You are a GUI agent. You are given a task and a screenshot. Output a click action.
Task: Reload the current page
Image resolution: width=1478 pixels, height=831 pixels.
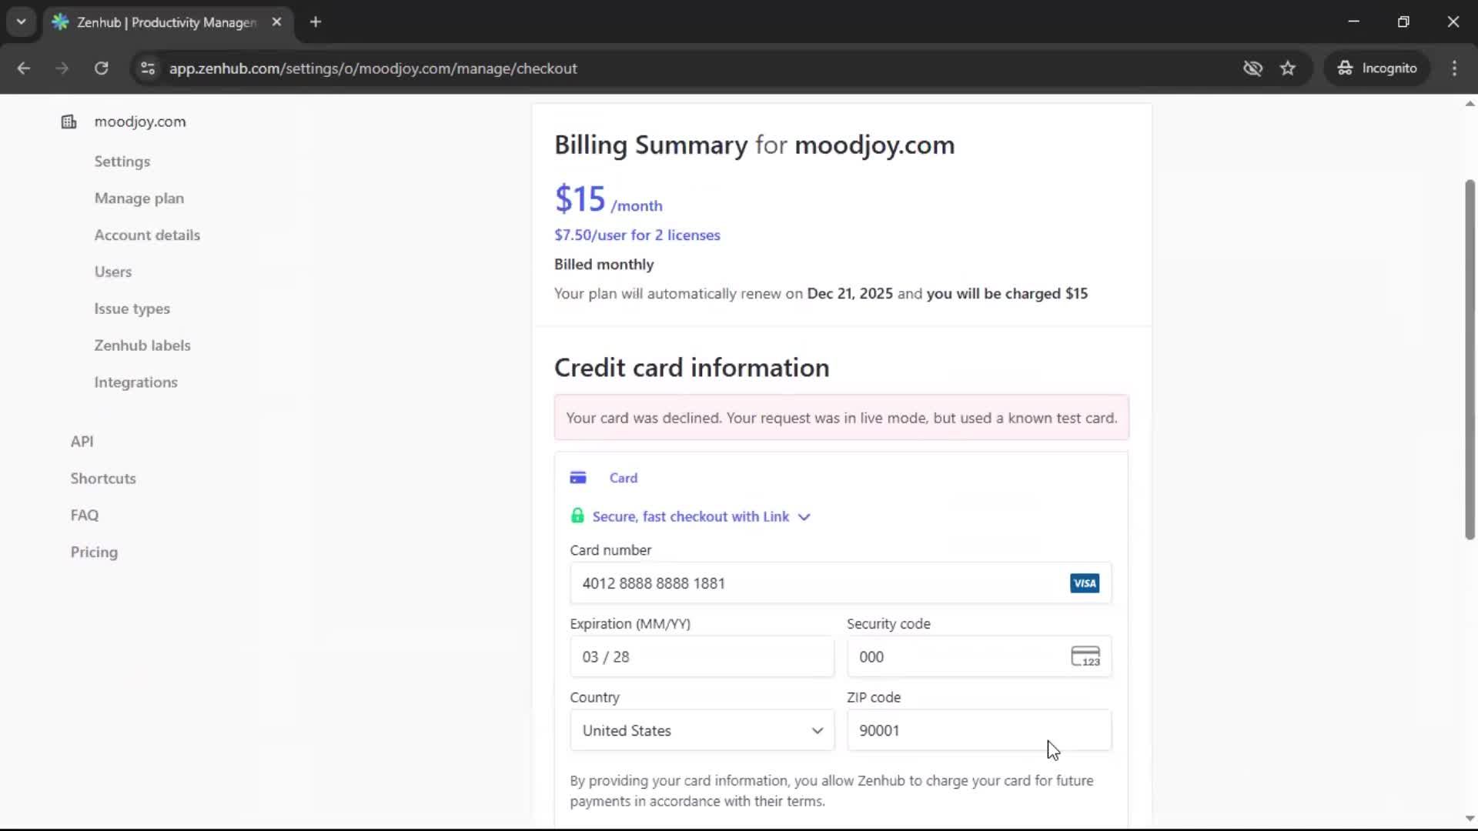tap(101, 68)
